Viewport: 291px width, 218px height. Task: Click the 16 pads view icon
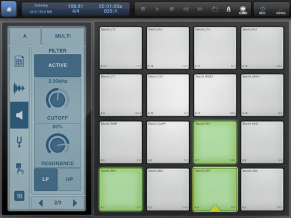19,196
